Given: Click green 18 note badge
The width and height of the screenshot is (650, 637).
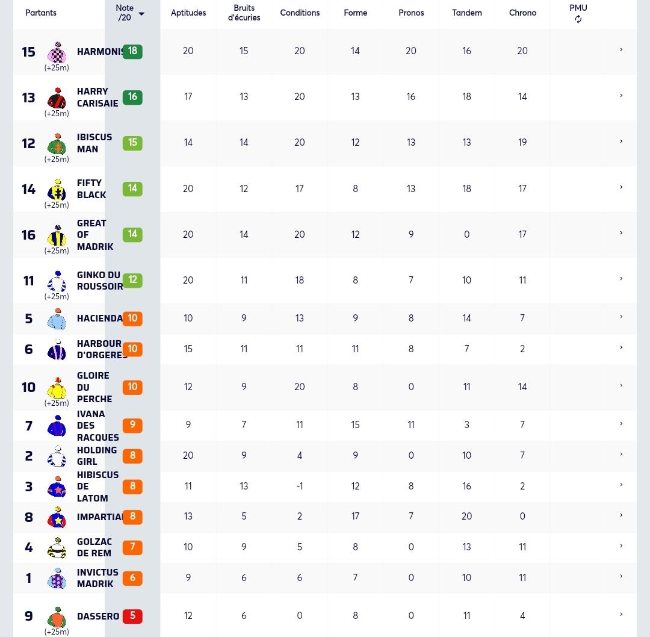Looking at the screenshot, I should pos(132,51).
